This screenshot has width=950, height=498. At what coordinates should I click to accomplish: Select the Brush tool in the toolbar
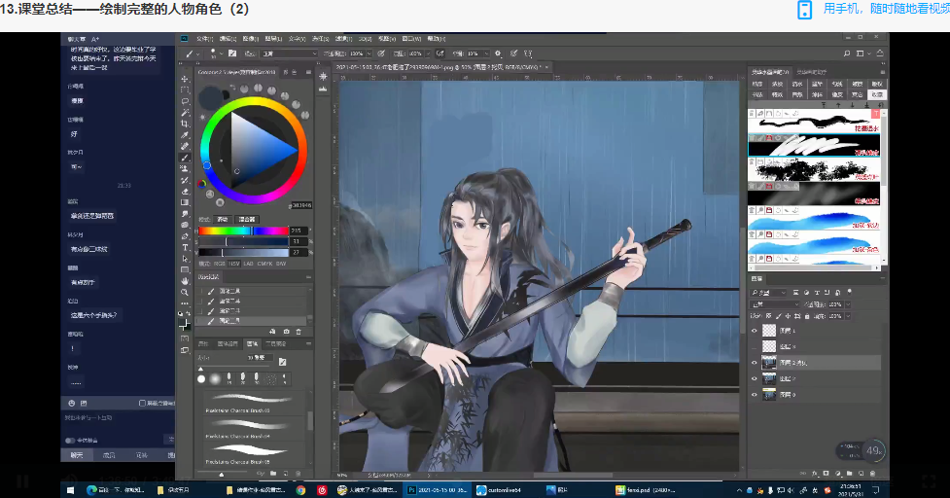click(185, 158)
